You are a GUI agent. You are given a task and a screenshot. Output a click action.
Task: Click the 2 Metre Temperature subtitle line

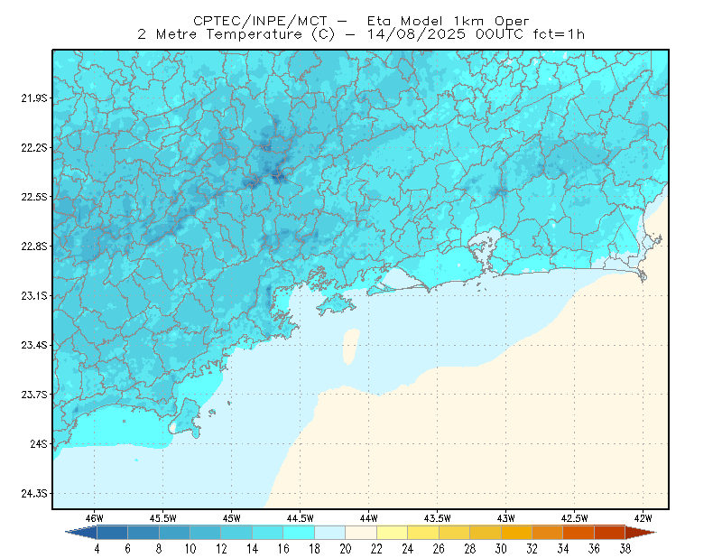pos(361,34)
